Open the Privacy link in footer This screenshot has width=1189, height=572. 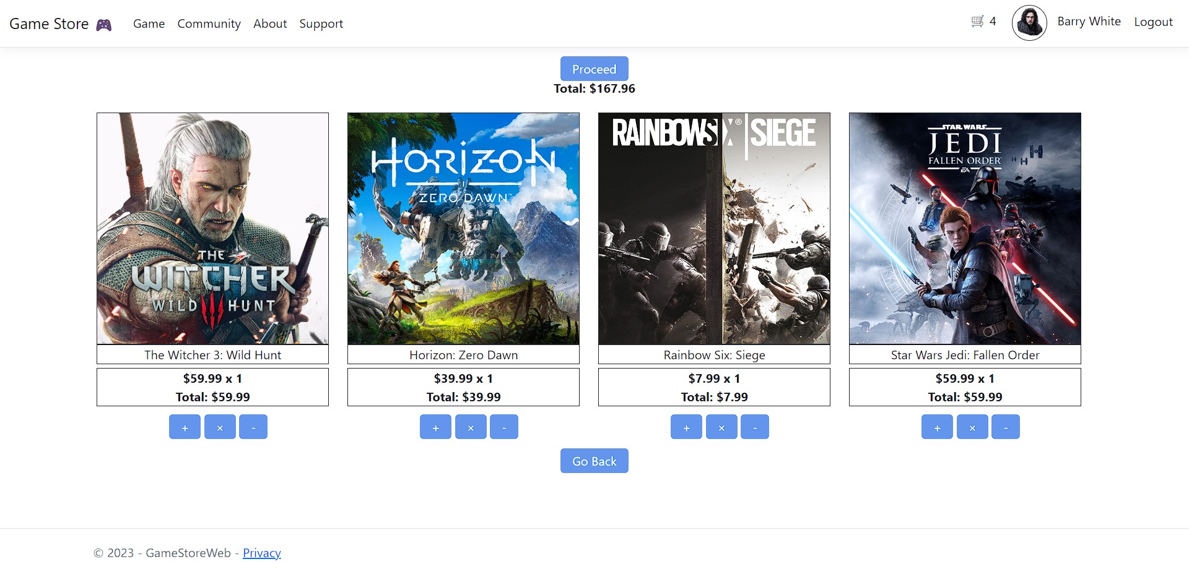tap(262, 553)
